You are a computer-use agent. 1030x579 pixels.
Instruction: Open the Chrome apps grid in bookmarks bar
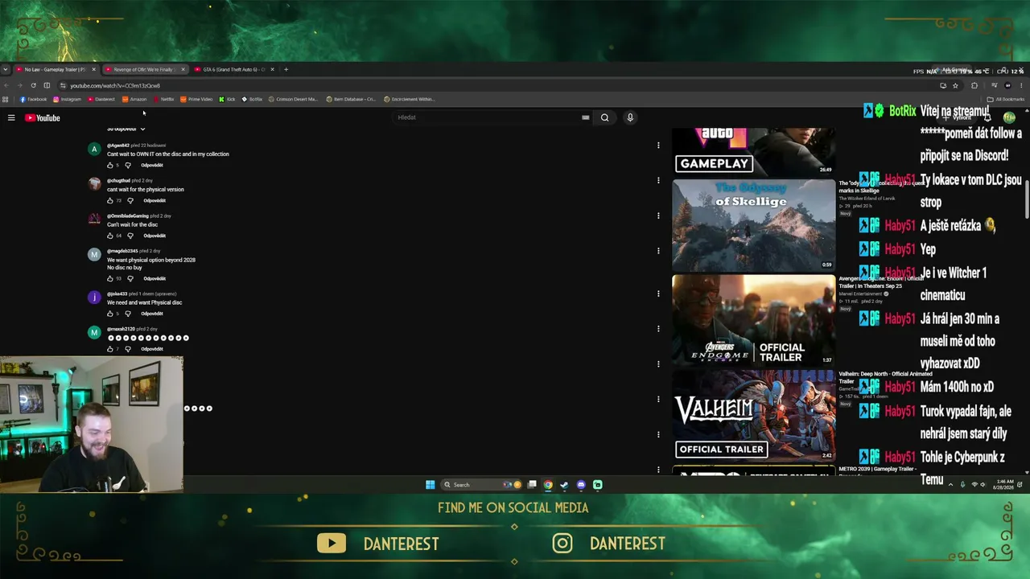pos(6,100)
